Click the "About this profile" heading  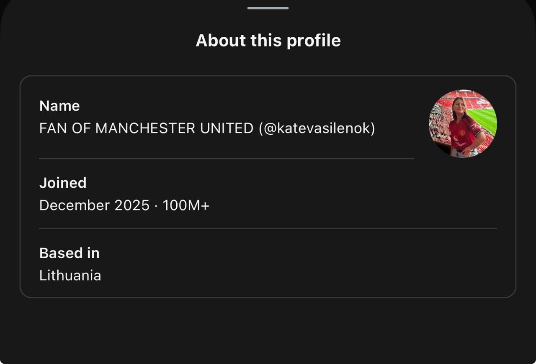pos(268,41)
